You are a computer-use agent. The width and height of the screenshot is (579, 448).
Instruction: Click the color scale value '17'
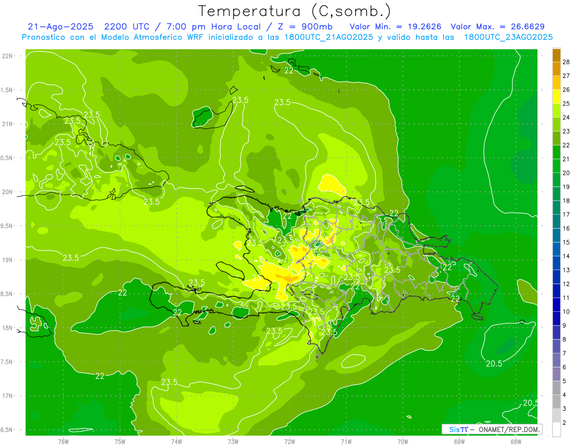coord(566,215)
